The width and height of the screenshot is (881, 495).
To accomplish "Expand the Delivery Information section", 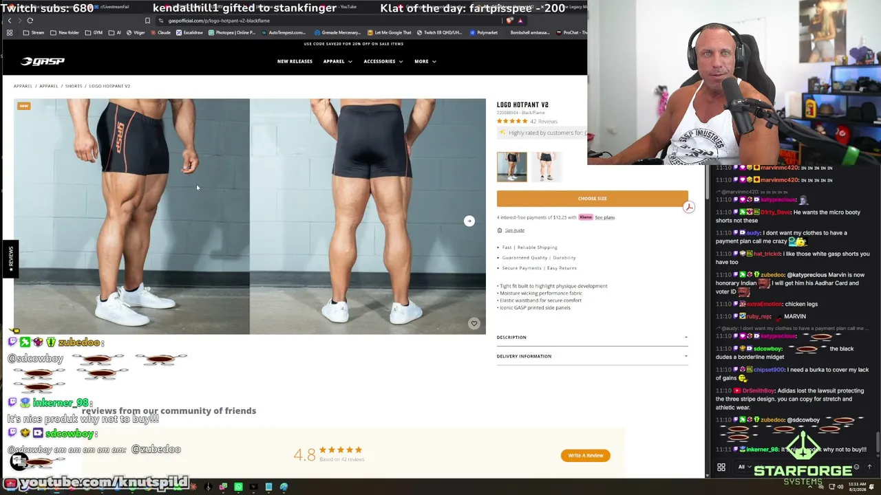I will (x=592, y=356).
